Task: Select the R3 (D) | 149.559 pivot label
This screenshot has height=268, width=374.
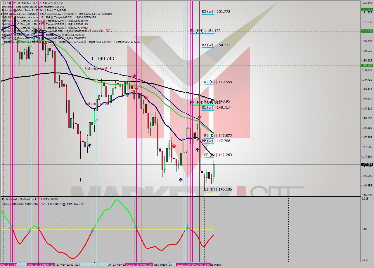Action: (218, 82)
